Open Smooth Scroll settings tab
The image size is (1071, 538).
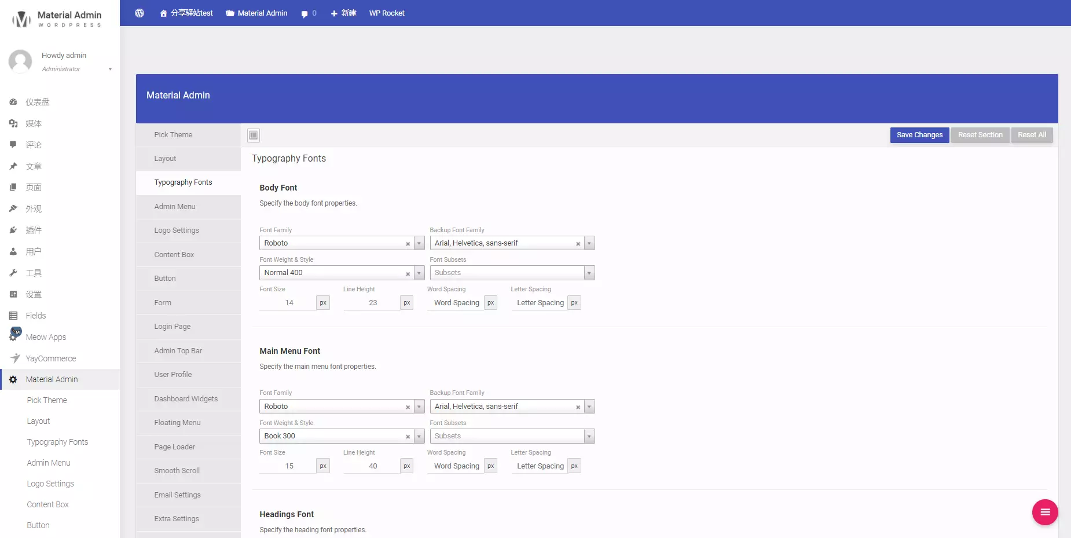point(188,471)
